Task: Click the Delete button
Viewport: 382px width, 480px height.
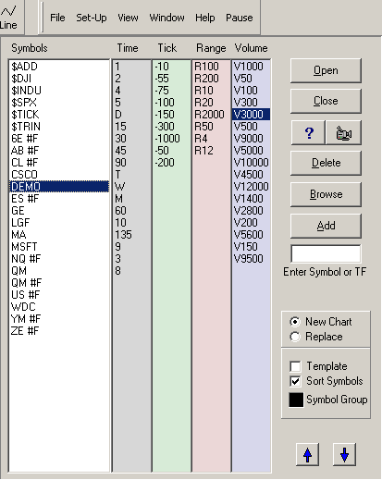Action: (x=326, y=163)
